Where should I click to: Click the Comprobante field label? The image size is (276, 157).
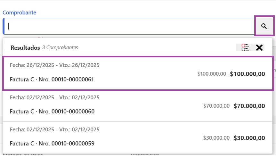pyautogui.click(x=19, y=12)
